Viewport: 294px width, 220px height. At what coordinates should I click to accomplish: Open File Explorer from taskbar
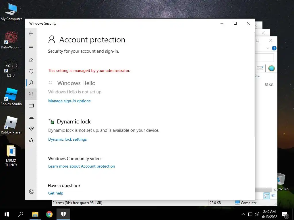click(35, 214)
